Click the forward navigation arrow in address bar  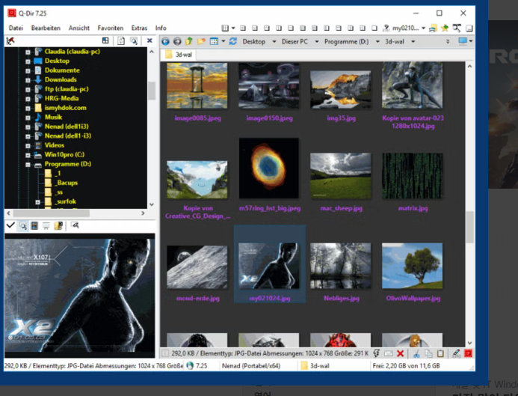coord(177,41)
